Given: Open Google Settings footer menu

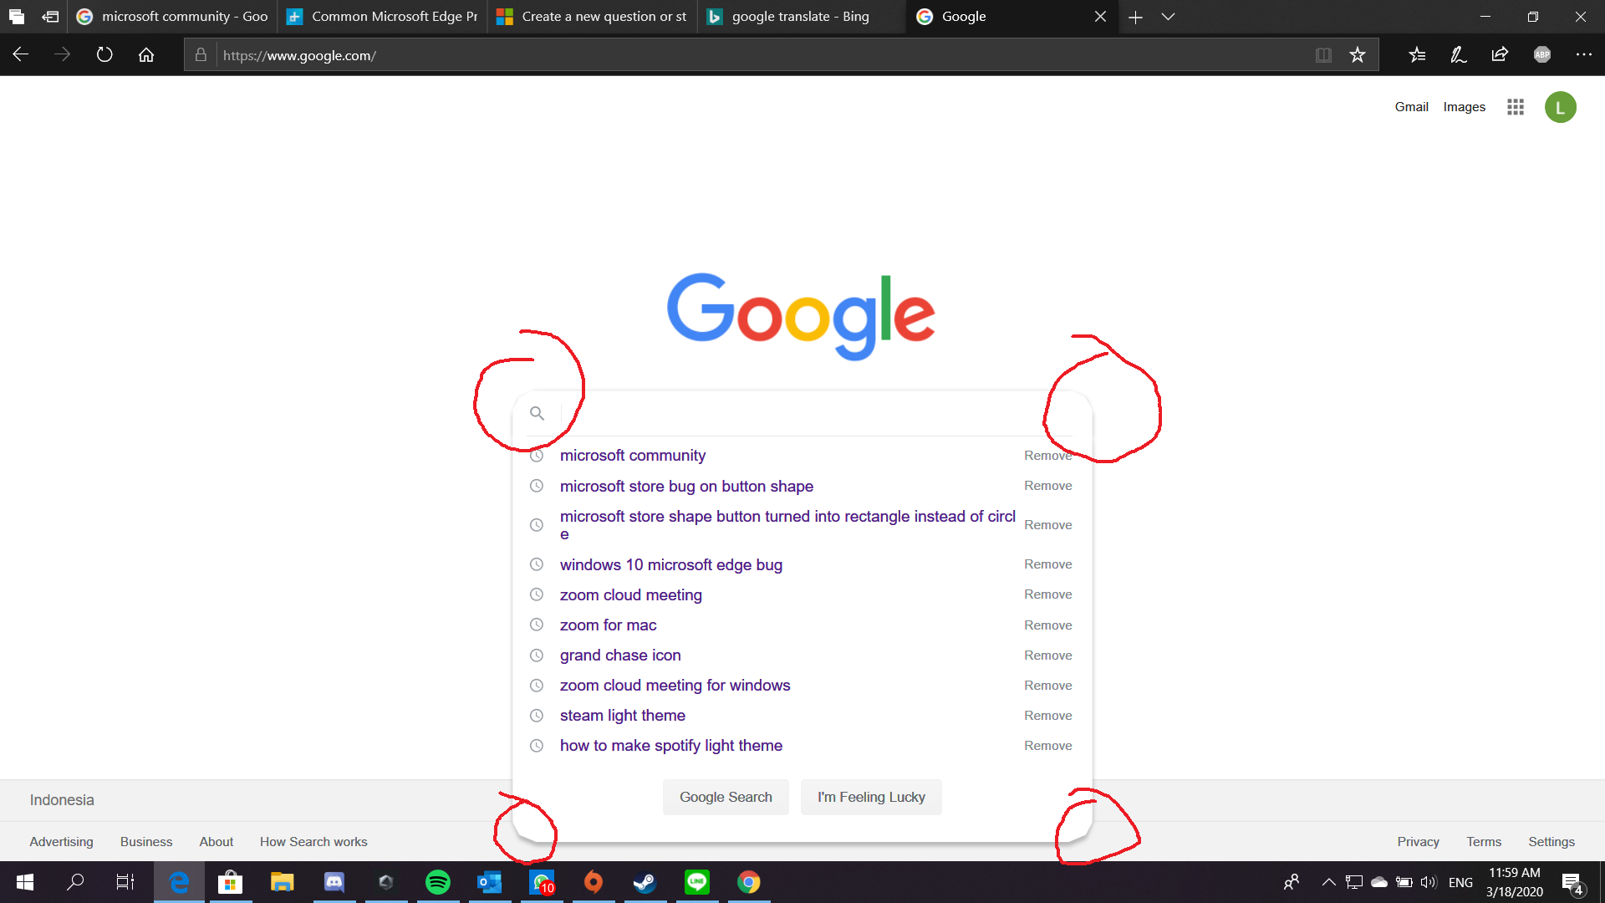Looking at the screenshot, I should tap(1551, 842).
